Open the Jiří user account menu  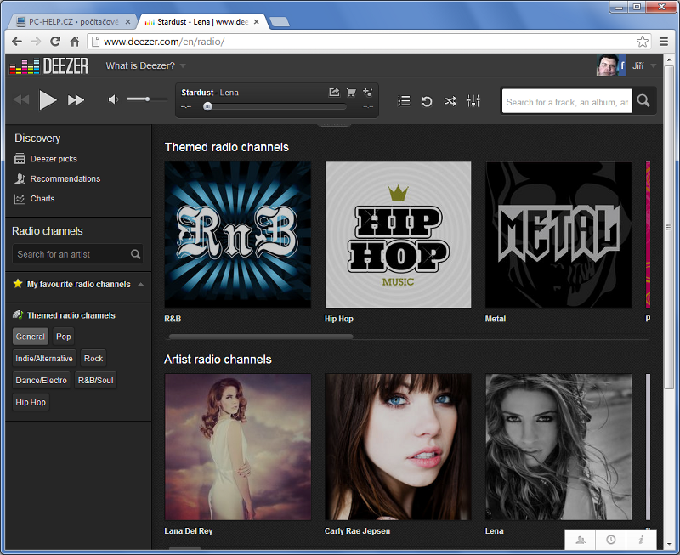[x=643, y=65]
